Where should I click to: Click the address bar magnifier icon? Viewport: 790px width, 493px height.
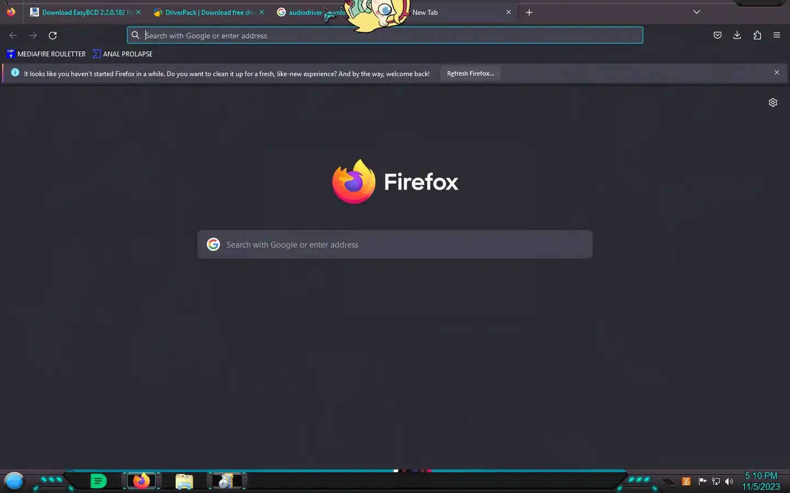[x=136, y=36]
